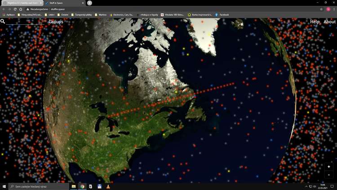Viewport: 337px width, 190px height.
Task: Open File Explorer from the taskbar
Action: point(74,186)
